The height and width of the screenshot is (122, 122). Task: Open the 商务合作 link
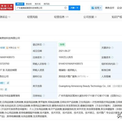click(x=110, y=8)
